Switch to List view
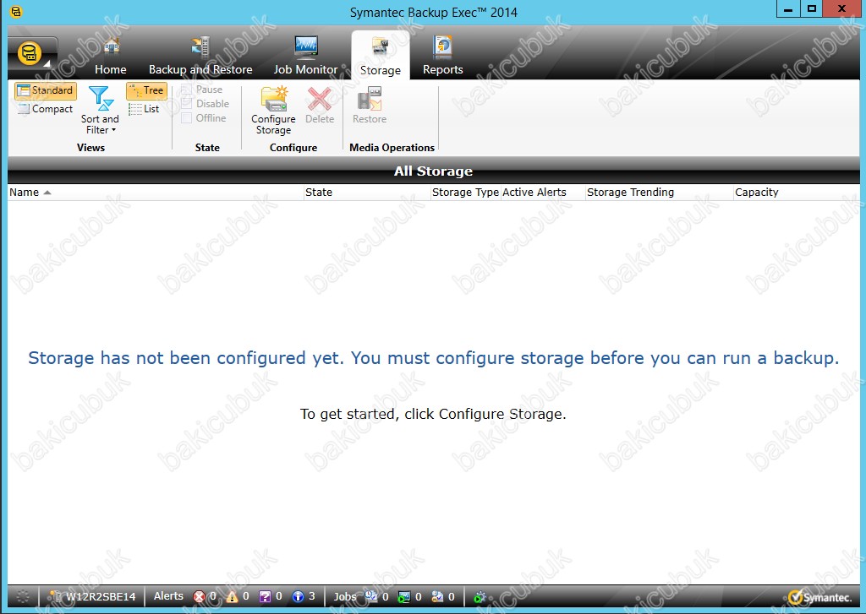866x614 pixels. coord(144,109)
